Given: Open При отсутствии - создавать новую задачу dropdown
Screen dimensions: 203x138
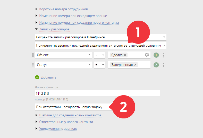Looking at the screenshot, I should tap(74, 107).
